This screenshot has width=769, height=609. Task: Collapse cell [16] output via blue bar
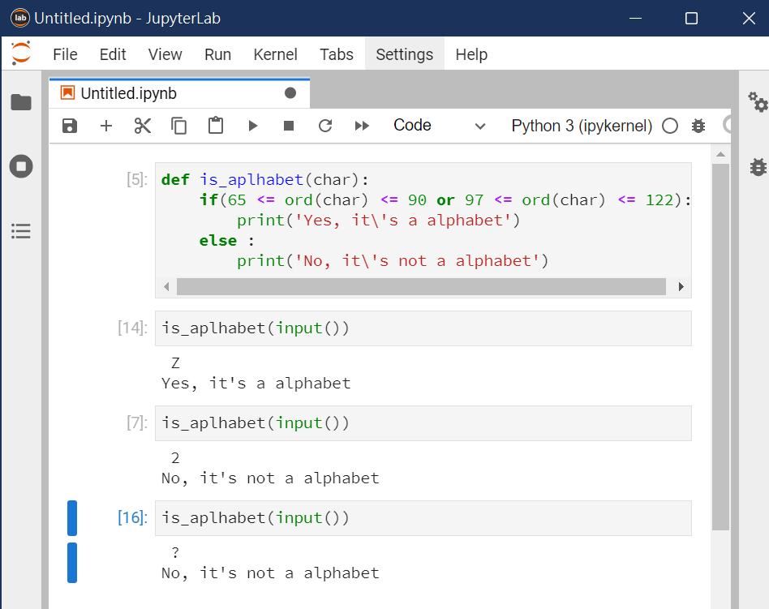point(72,563)
